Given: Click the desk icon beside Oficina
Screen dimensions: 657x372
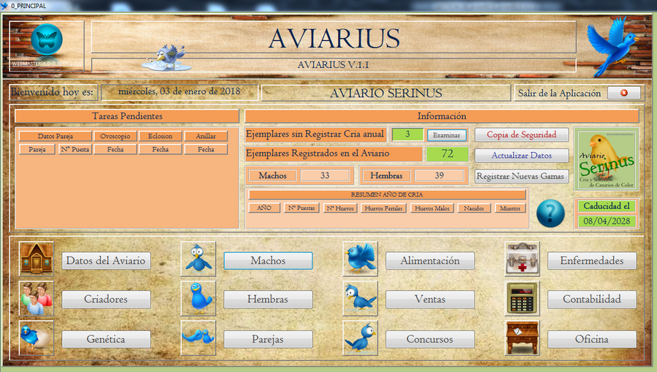Looking at the screenshot, I should point(522,338).
